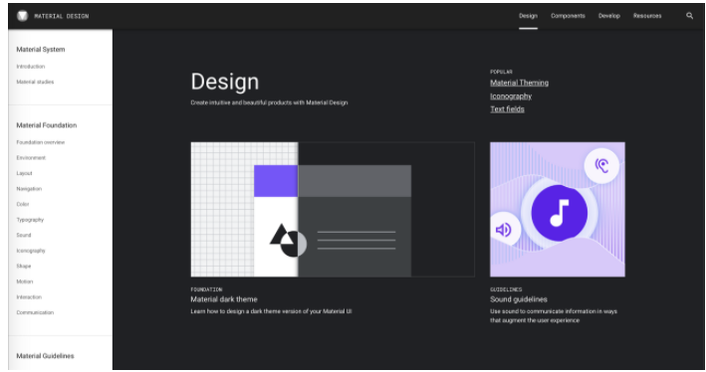This screenshot has width=706, height=372.
Task: Open Material studies in the sidebar
Action: (x=35, y=82)
